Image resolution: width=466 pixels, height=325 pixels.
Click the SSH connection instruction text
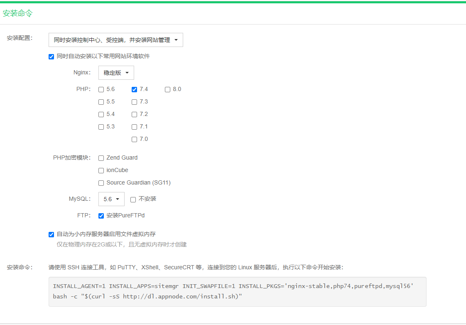pos(196,267)
